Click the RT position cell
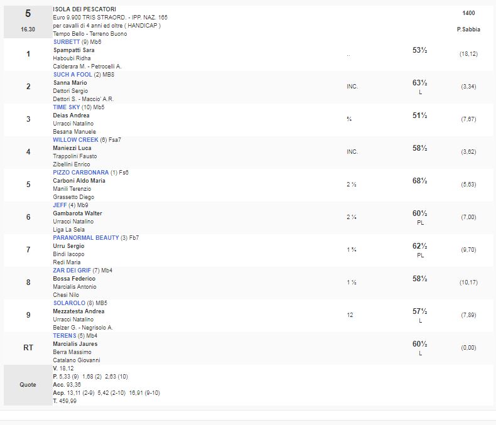 click(28, 348)
